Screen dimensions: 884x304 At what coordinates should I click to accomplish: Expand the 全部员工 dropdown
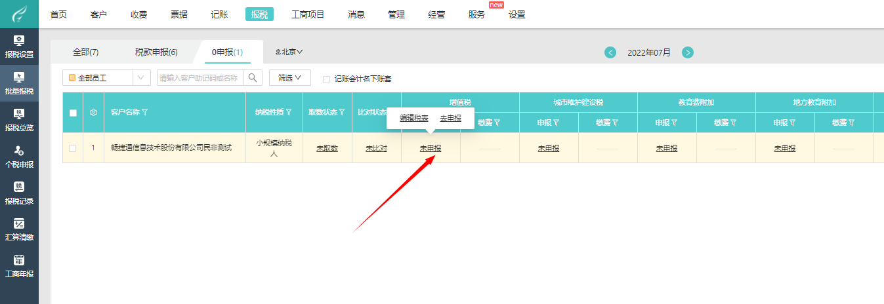pyautogui.click(x=142, y=78)
